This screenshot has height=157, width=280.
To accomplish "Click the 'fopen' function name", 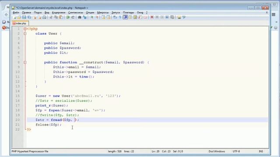I will 54,110.
